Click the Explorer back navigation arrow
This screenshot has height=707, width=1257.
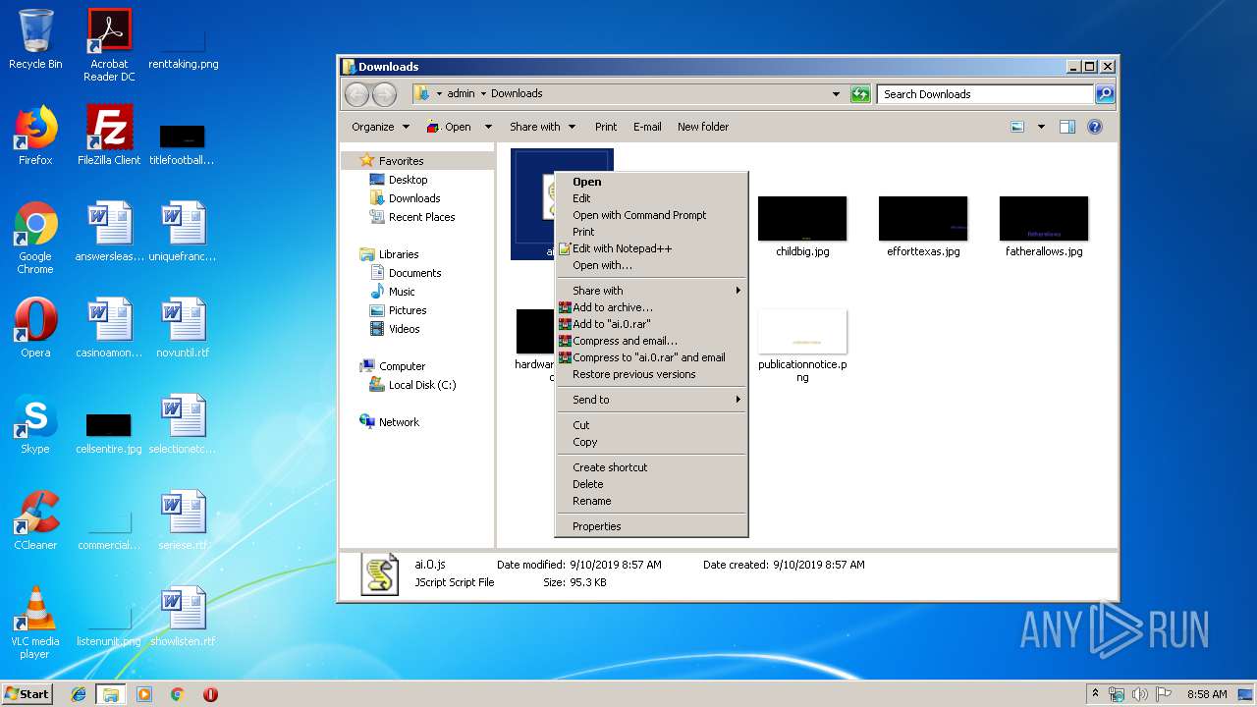[357, 94]
